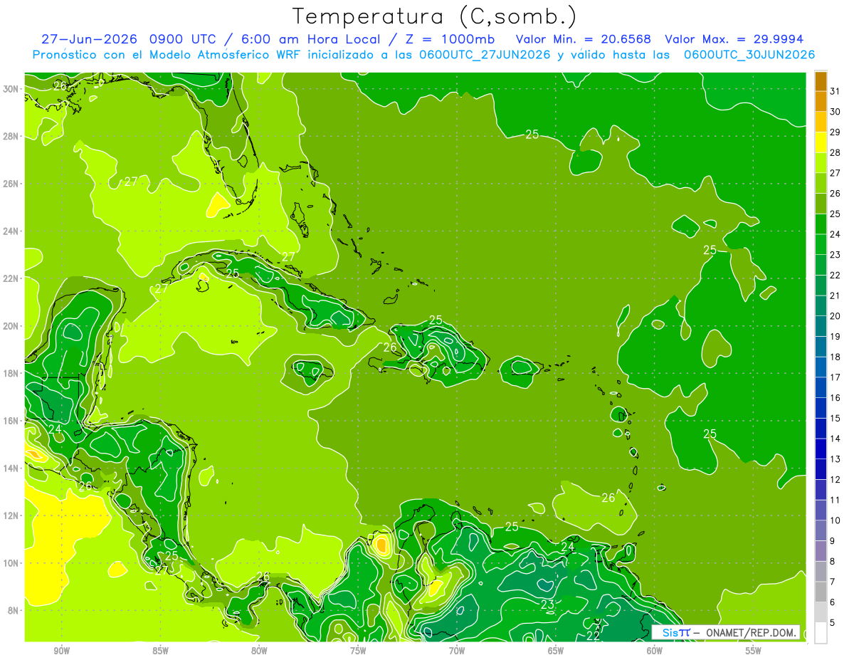The height and width of the screenshot is (660, 854).
Task: Click the "10N" latitude axis label
Action: pyautogui.click(x=11, y=562)
